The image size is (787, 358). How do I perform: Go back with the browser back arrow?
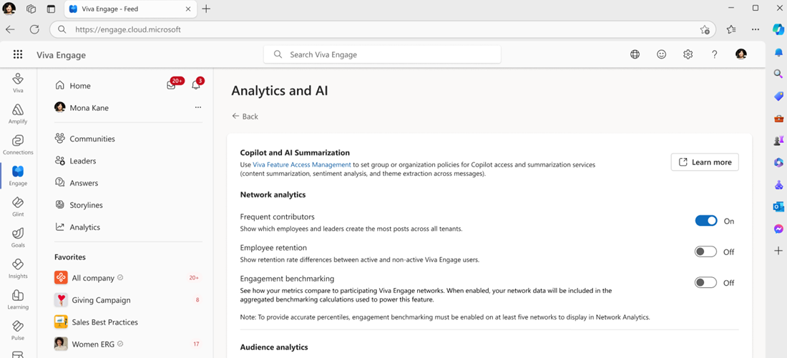click(11, 29)
